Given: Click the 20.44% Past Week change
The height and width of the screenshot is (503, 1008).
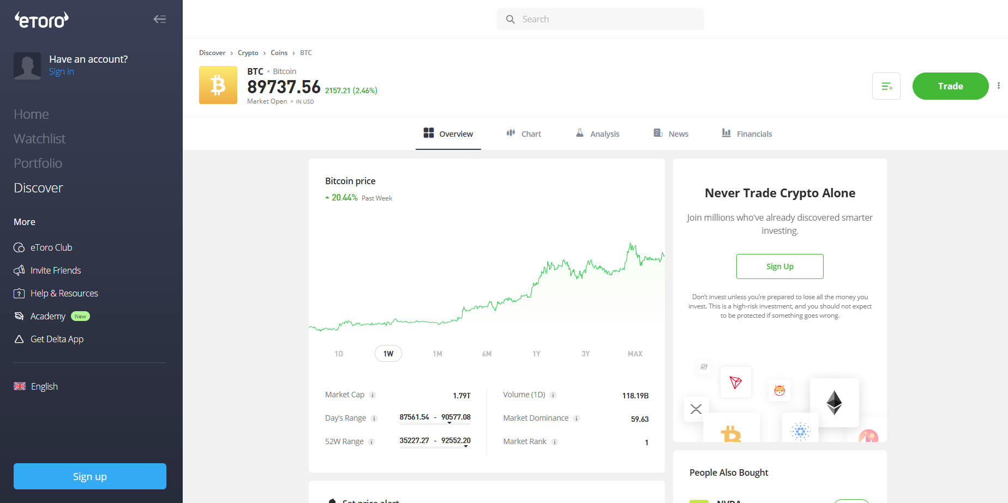Looking at the screenshot, I should click(358, 198).
